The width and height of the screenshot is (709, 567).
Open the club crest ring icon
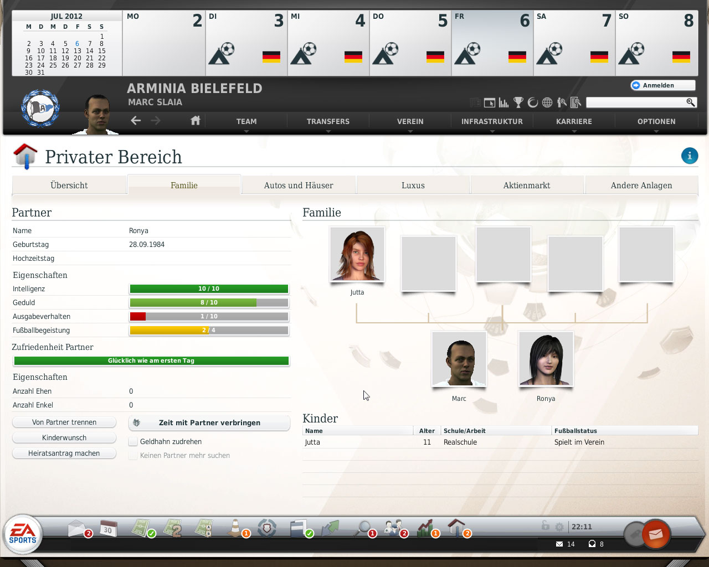coord(267,528)
